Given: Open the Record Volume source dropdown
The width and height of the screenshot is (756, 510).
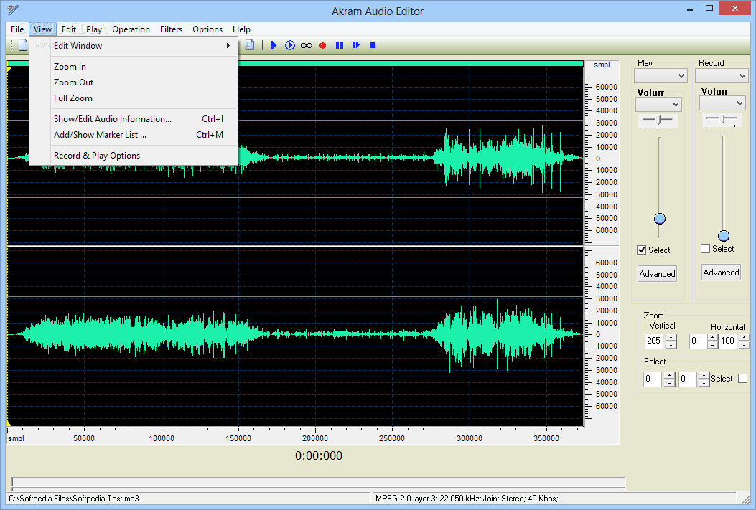Looking at the screenshot, I should [722, 103].
